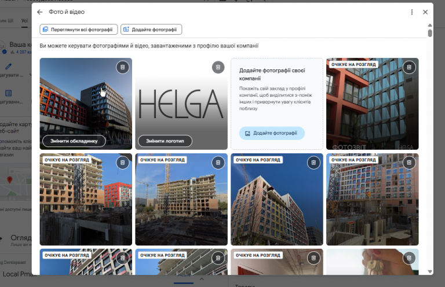Delete the photo of peach building against sky
Viewport: 445px width, 287px height.
point(313,163)
